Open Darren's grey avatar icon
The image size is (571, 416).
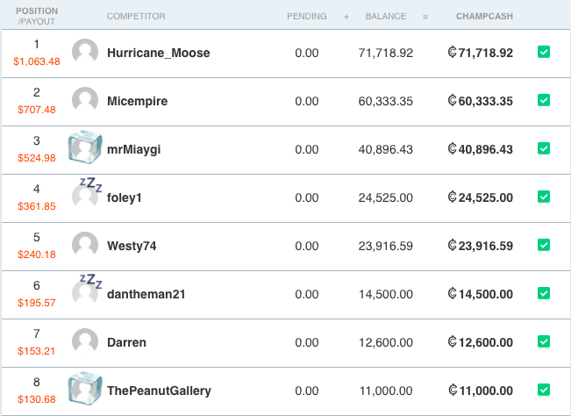coord(85,341)
